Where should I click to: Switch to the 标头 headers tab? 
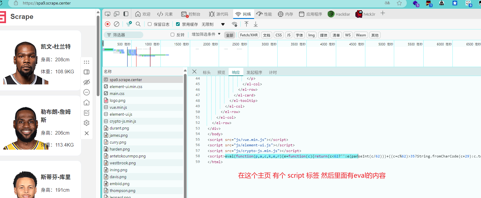pos(207,72)
